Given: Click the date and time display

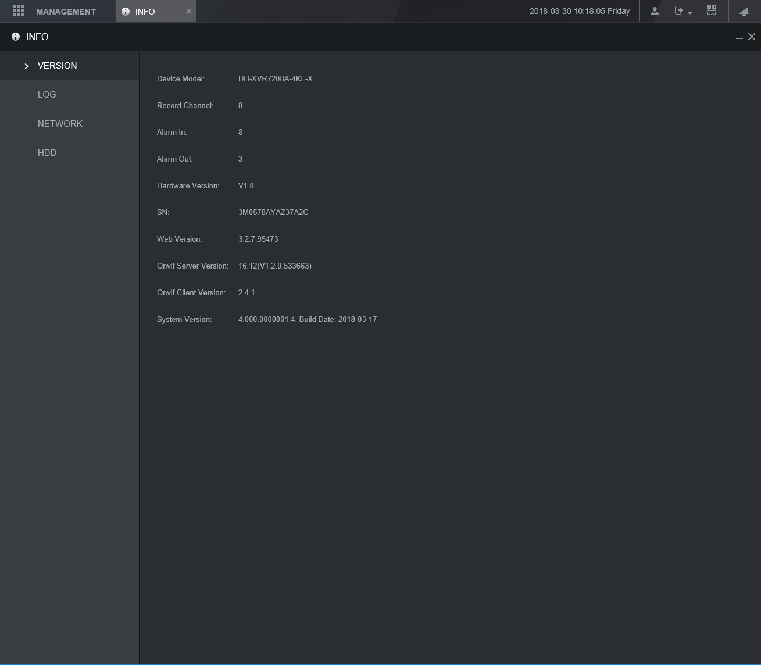Looking at the screenshot, I should [x=580, y=11].
